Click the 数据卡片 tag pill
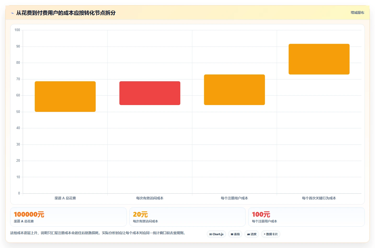This screenshot has width=375, height=248. point(271,234)
